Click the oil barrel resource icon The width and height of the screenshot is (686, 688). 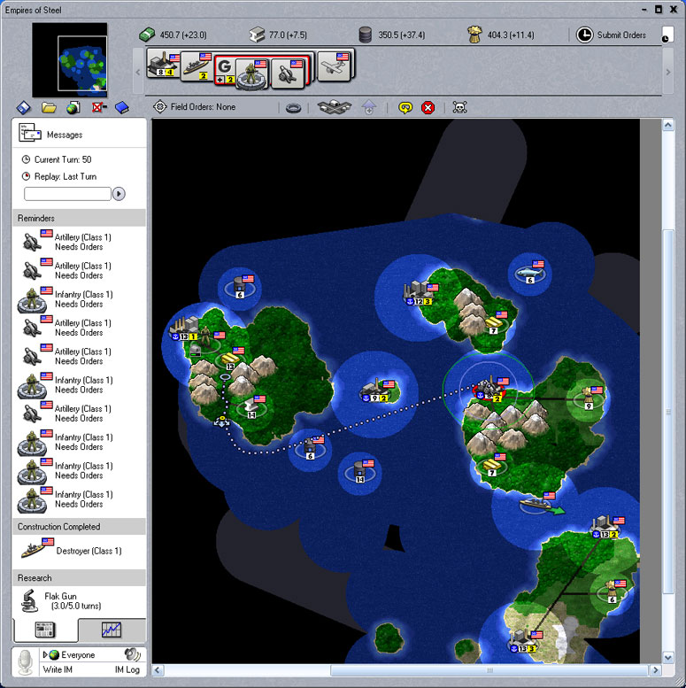(366, 35)
